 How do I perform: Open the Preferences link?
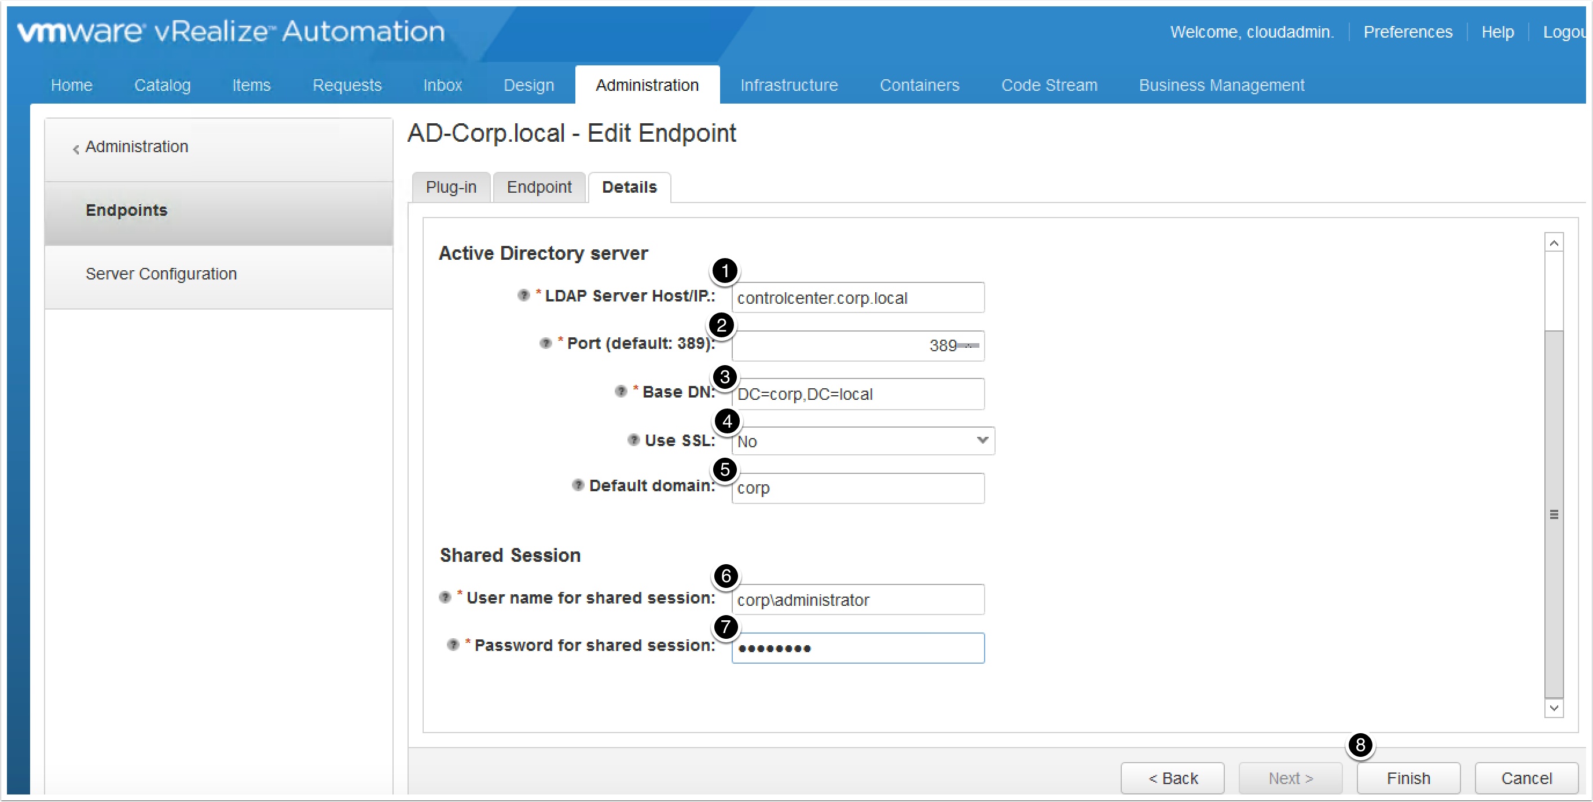(1408, 31)
